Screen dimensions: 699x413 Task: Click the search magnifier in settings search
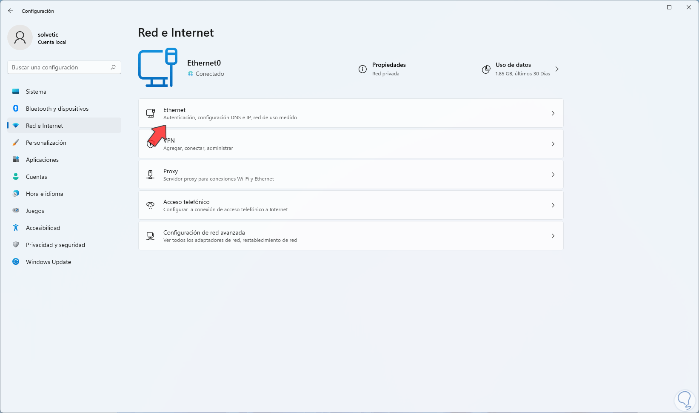[x=113, y=67]
